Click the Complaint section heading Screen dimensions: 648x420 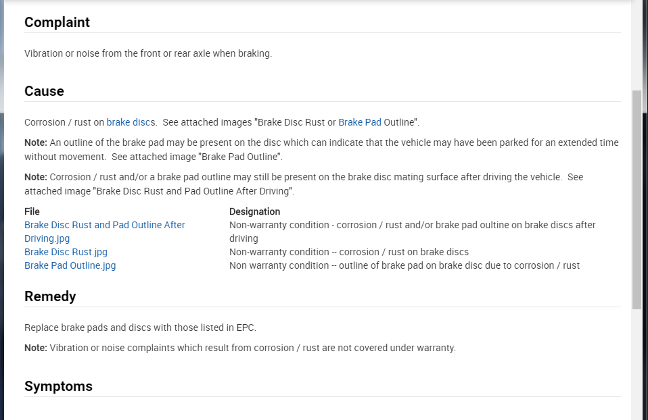tap(57, 22)
